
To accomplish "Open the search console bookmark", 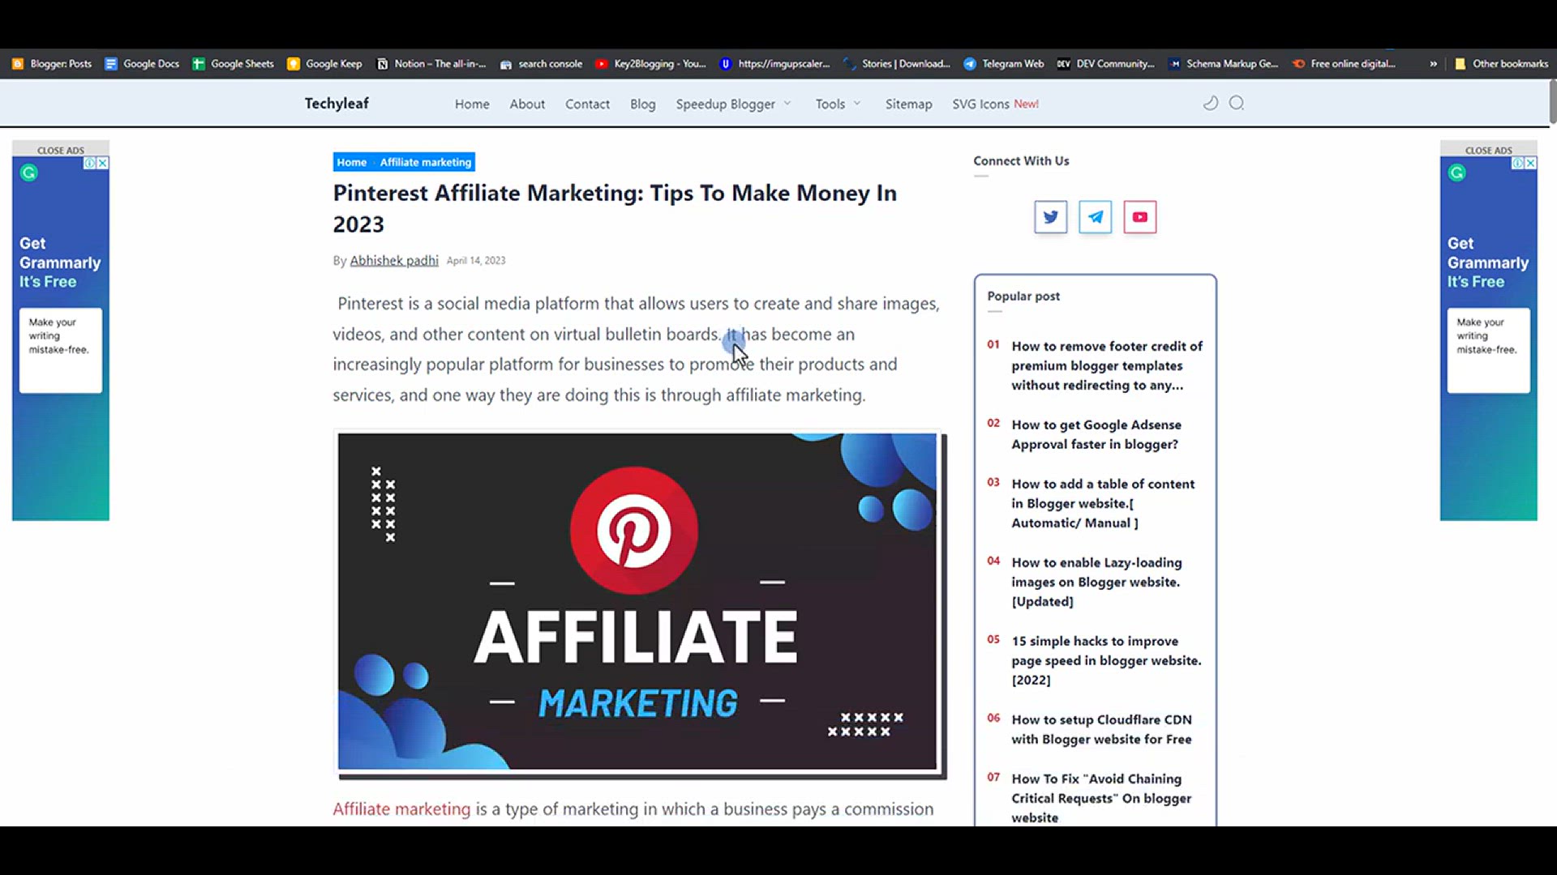I will click(541, 63).
